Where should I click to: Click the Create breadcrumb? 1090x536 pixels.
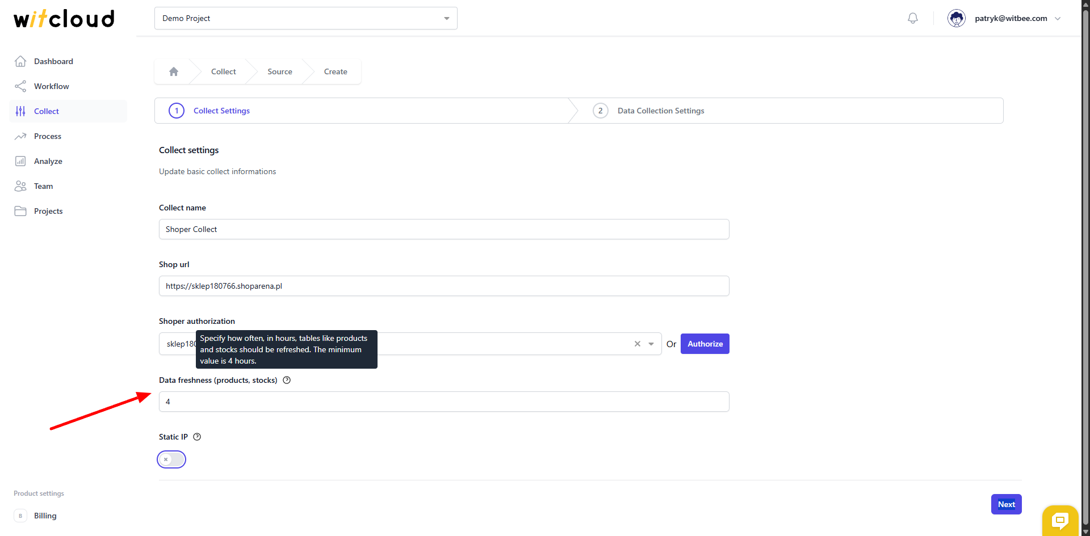coord(336,71)
